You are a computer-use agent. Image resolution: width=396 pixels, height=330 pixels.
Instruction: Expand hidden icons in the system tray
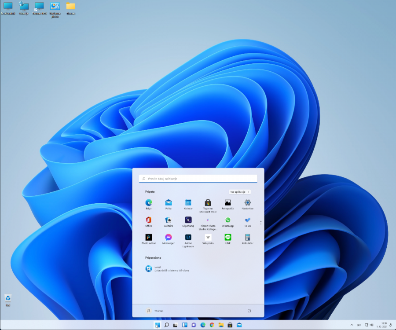click(352, 324)
